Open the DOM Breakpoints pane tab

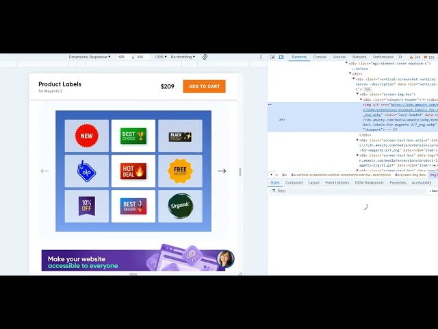[x=370, y=183]
